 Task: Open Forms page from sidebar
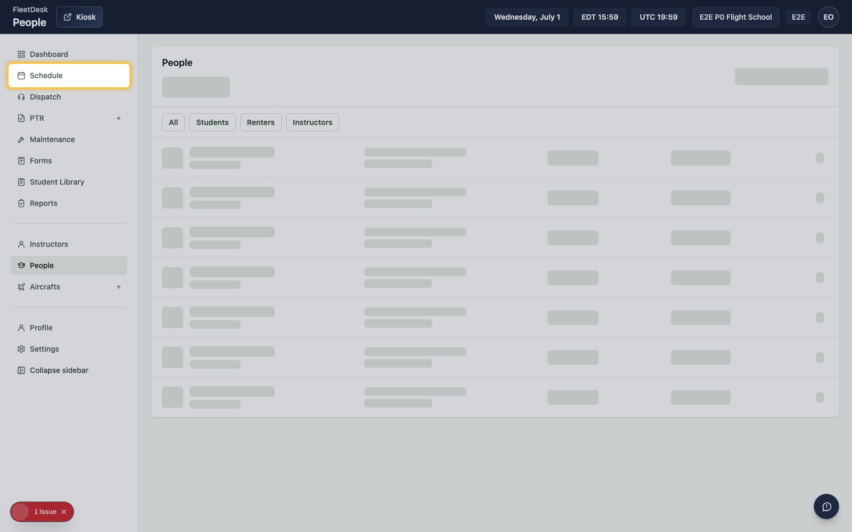tap(69, 161)
